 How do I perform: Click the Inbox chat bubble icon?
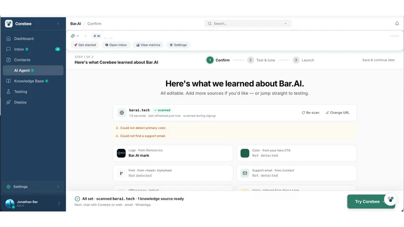pyautogui.click(x=9, y=49)
